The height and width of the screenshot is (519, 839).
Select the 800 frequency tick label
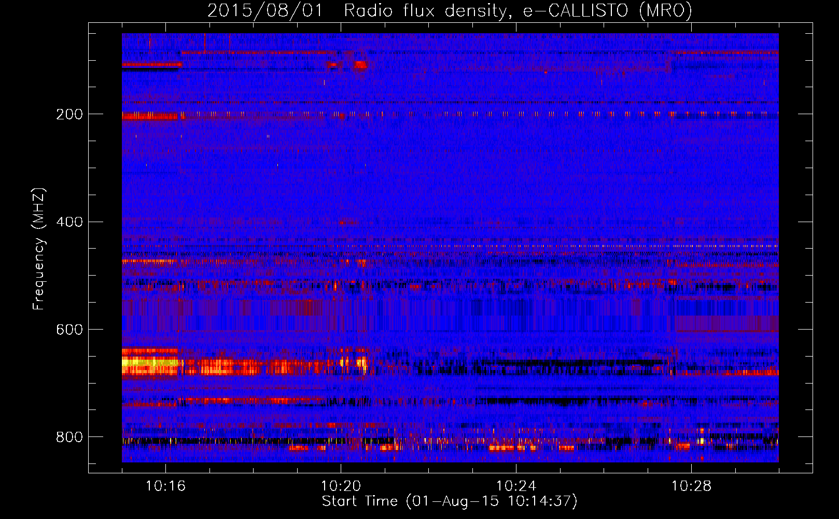[x=69, y=438]
